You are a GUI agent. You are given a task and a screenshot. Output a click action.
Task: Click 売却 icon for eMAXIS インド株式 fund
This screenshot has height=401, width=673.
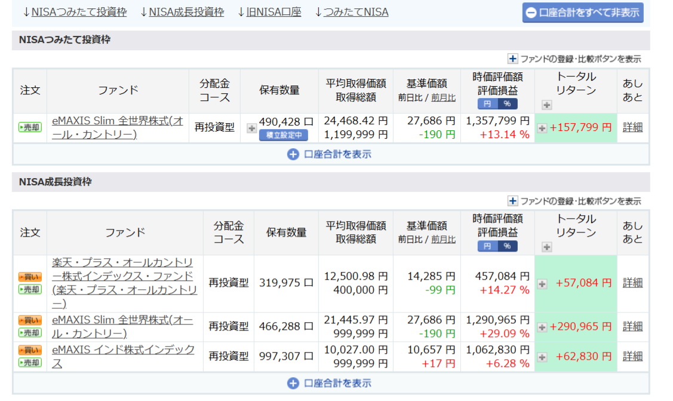coord(30,363)
